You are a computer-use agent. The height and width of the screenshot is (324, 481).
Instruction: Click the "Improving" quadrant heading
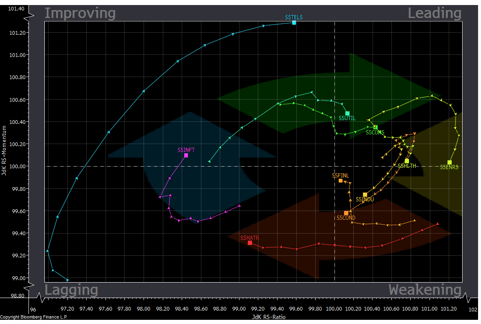[x=80, y=13]
